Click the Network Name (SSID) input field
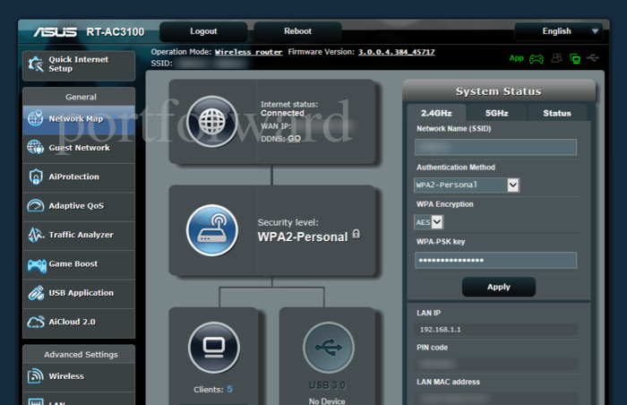 click(495, 147)
